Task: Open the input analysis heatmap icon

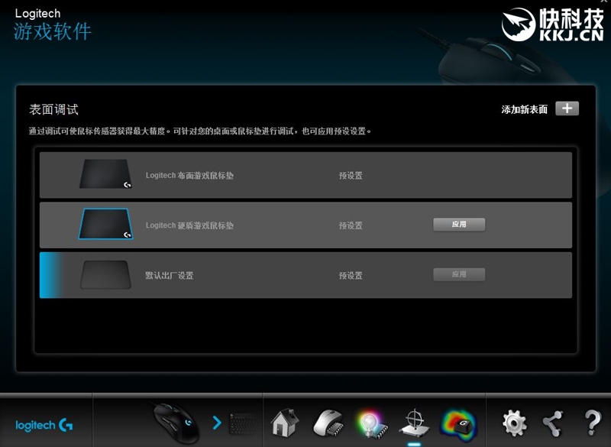Action: coord(458,422)
